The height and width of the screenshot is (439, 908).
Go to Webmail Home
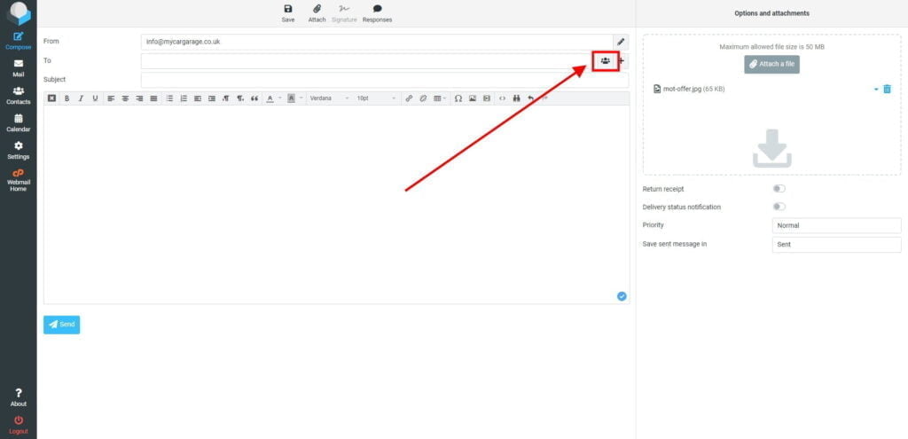point(19,180)
